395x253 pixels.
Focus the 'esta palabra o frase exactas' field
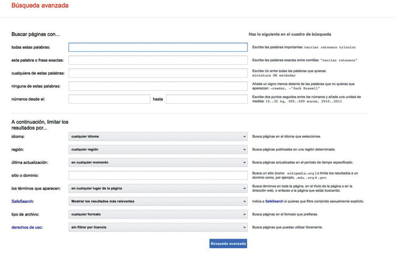[158, 60]
